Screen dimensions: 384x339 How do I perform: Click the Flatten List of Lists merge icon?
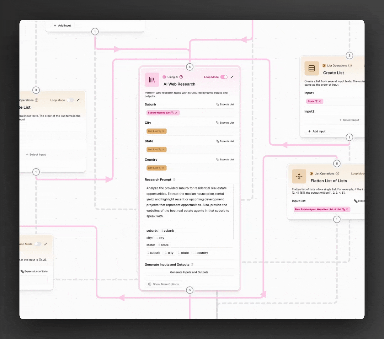click(x=299, y=176)
